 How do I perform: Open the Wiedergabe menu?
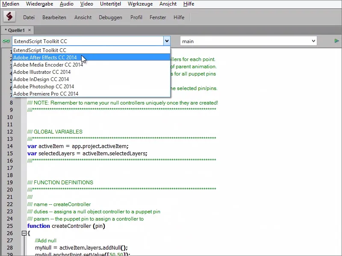[39, 4]
